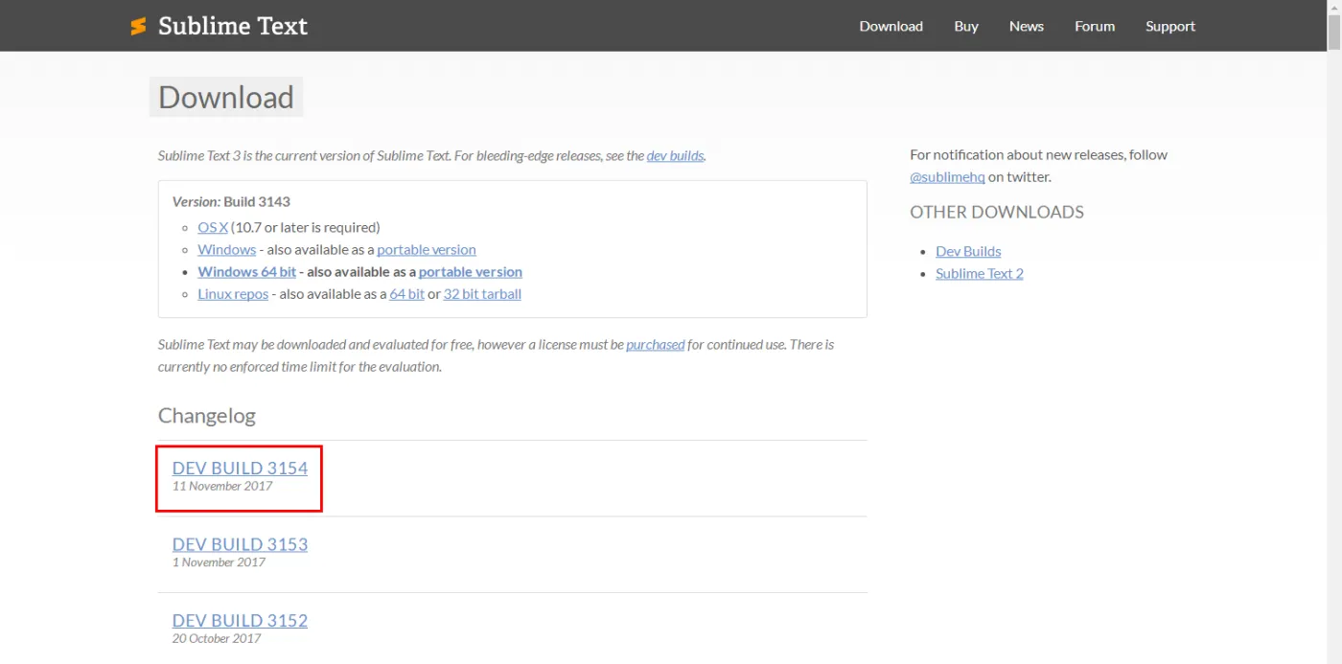
Task: Open the Support page
Action: point(1169,26)
